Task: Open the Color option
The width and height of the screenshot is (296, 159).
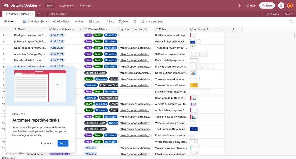Action: 124,21
